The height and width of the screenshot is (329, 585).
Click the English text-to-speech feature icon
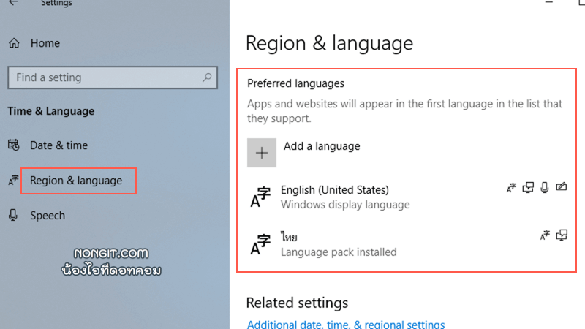[x=528, y=187]
